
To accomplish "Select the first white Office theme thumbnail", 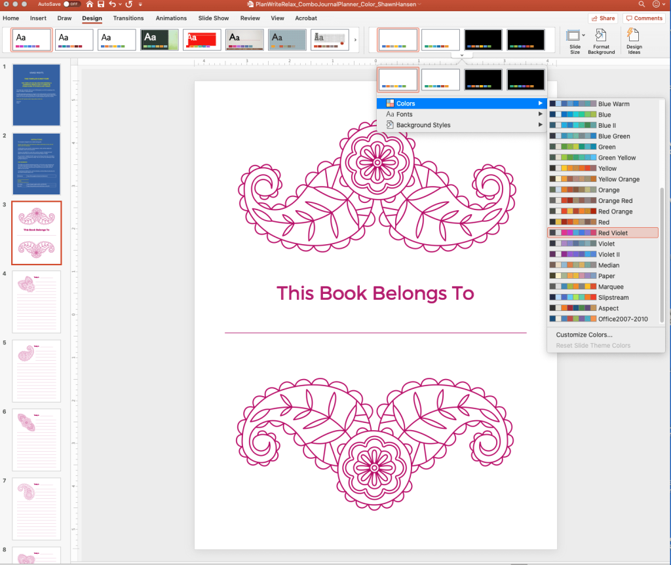I will 31,40.
